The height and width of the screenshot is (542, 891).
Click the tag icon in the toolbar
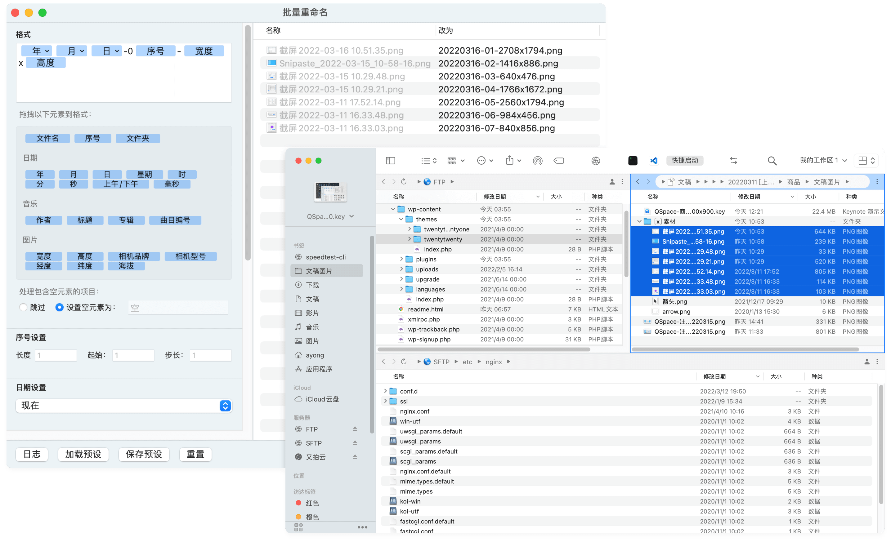(558, 160)
